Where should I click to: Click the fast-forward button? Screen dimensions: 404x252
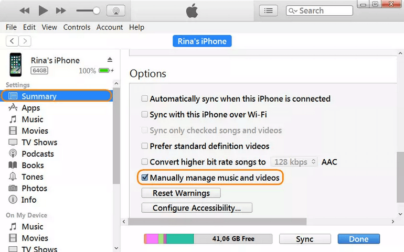(61, 10)
